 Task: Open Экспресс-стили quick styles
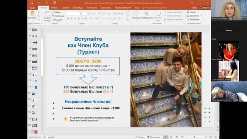point(158,16)
